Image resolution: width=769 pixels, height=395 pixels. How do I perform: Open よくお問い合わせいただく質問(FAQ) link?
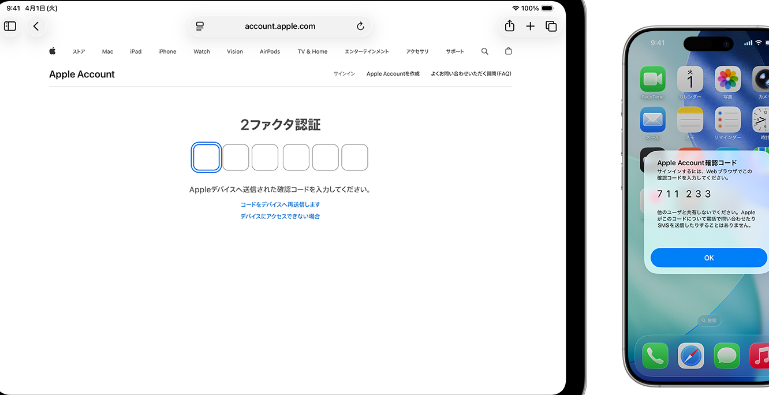click(x=471, y=74)
